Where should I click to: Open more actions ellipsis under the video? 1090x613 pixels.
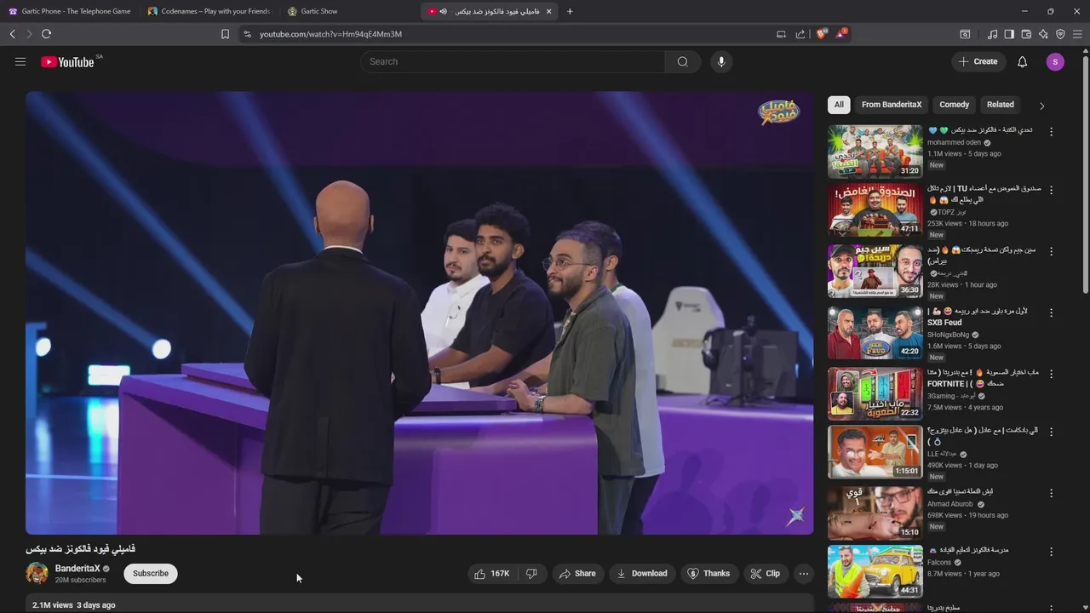[803, 574]
